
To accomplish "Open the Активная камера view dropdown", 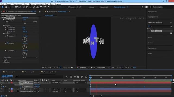I will [102, 67].
